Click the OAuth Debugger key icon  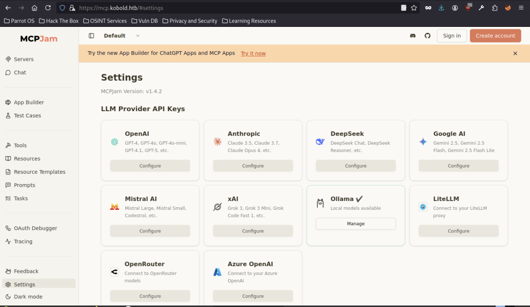8,228
